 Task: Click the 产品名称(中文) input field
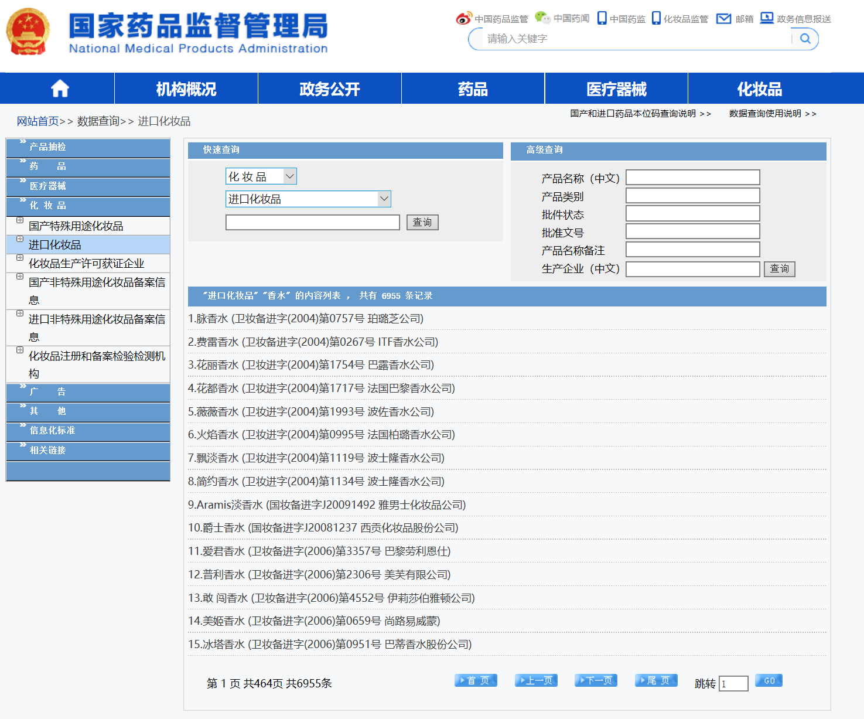tap(692, 178)
